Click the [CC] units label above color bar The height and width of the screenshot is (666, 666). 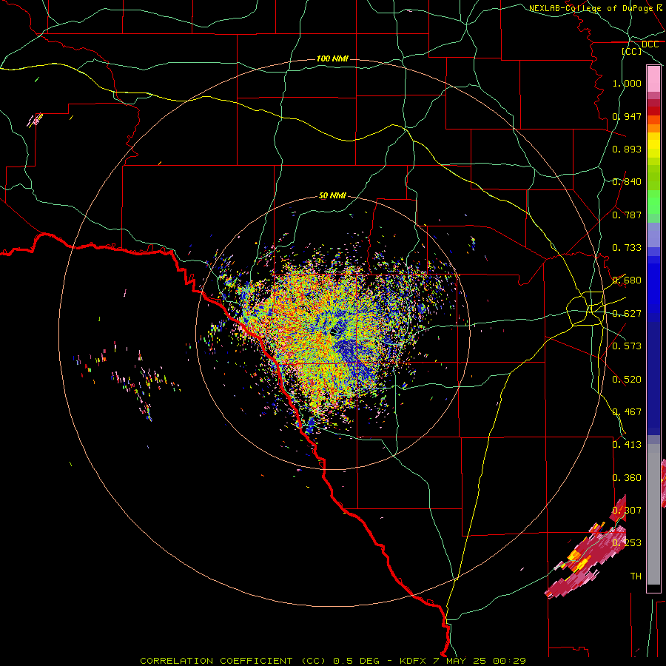632,51
